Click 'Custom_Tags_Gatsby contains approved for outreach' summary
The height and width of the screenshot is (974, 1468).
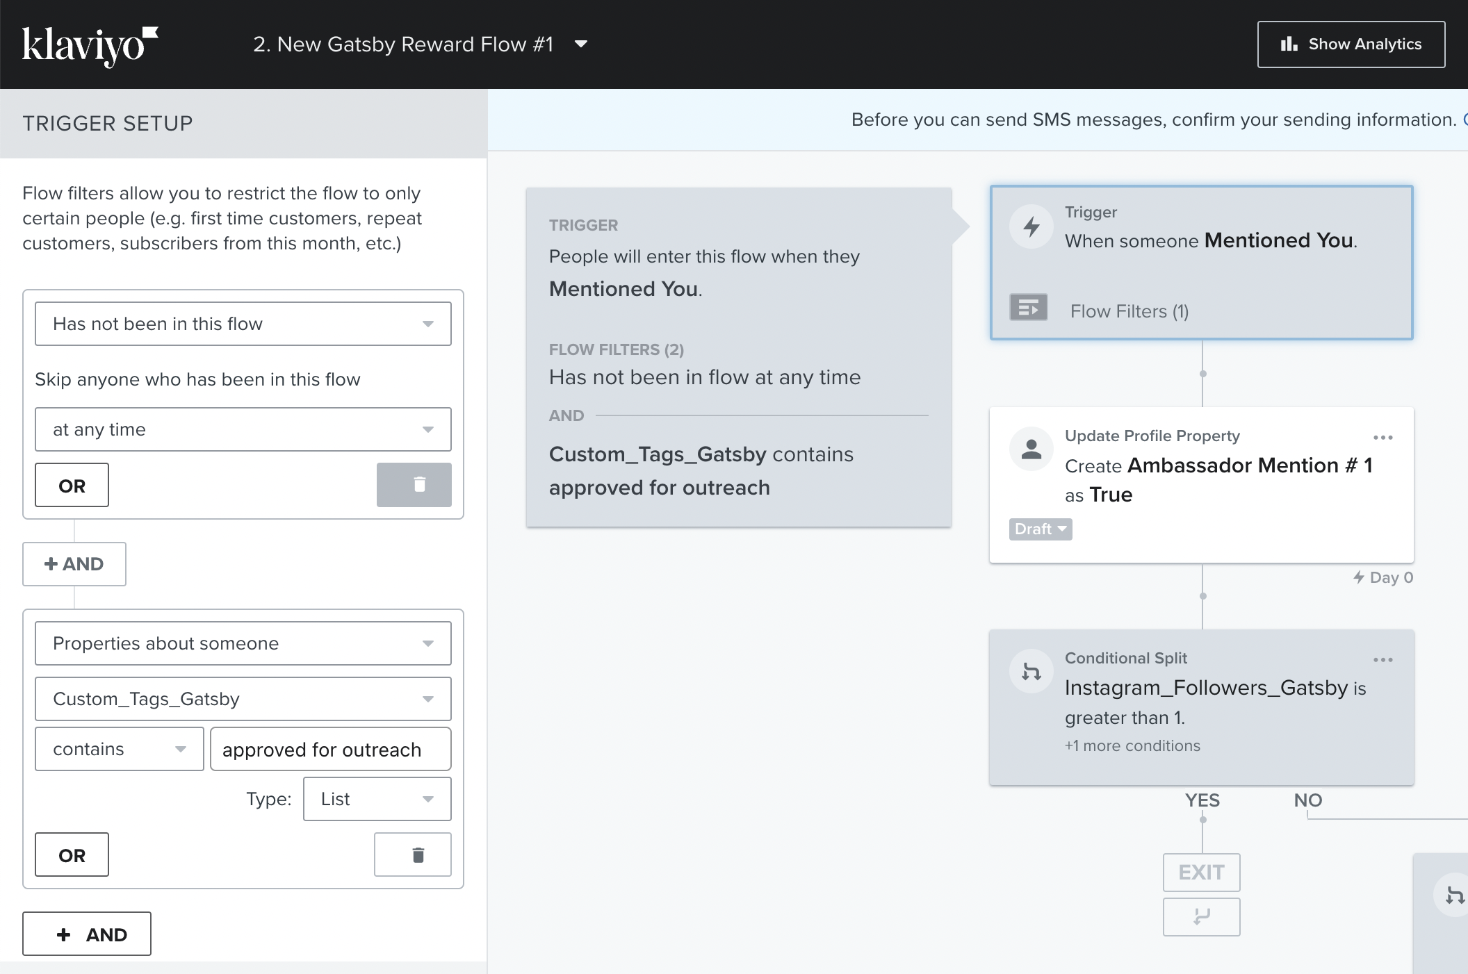coord(701,471)
